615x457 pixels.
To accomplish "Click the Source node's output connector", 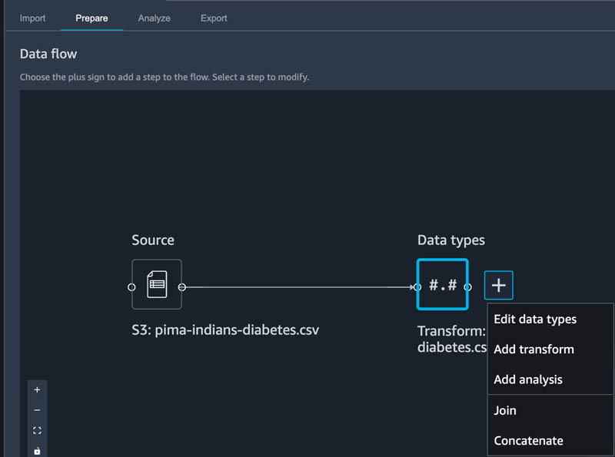I will coord(182,287).
